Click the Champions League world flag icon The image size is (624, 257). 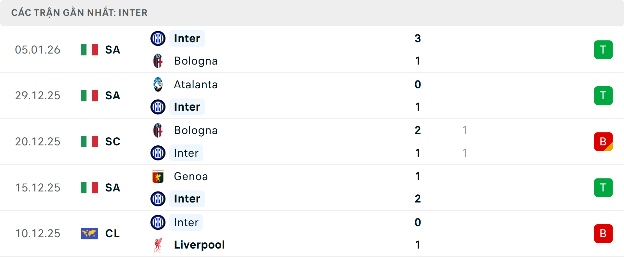click(89, 233)
